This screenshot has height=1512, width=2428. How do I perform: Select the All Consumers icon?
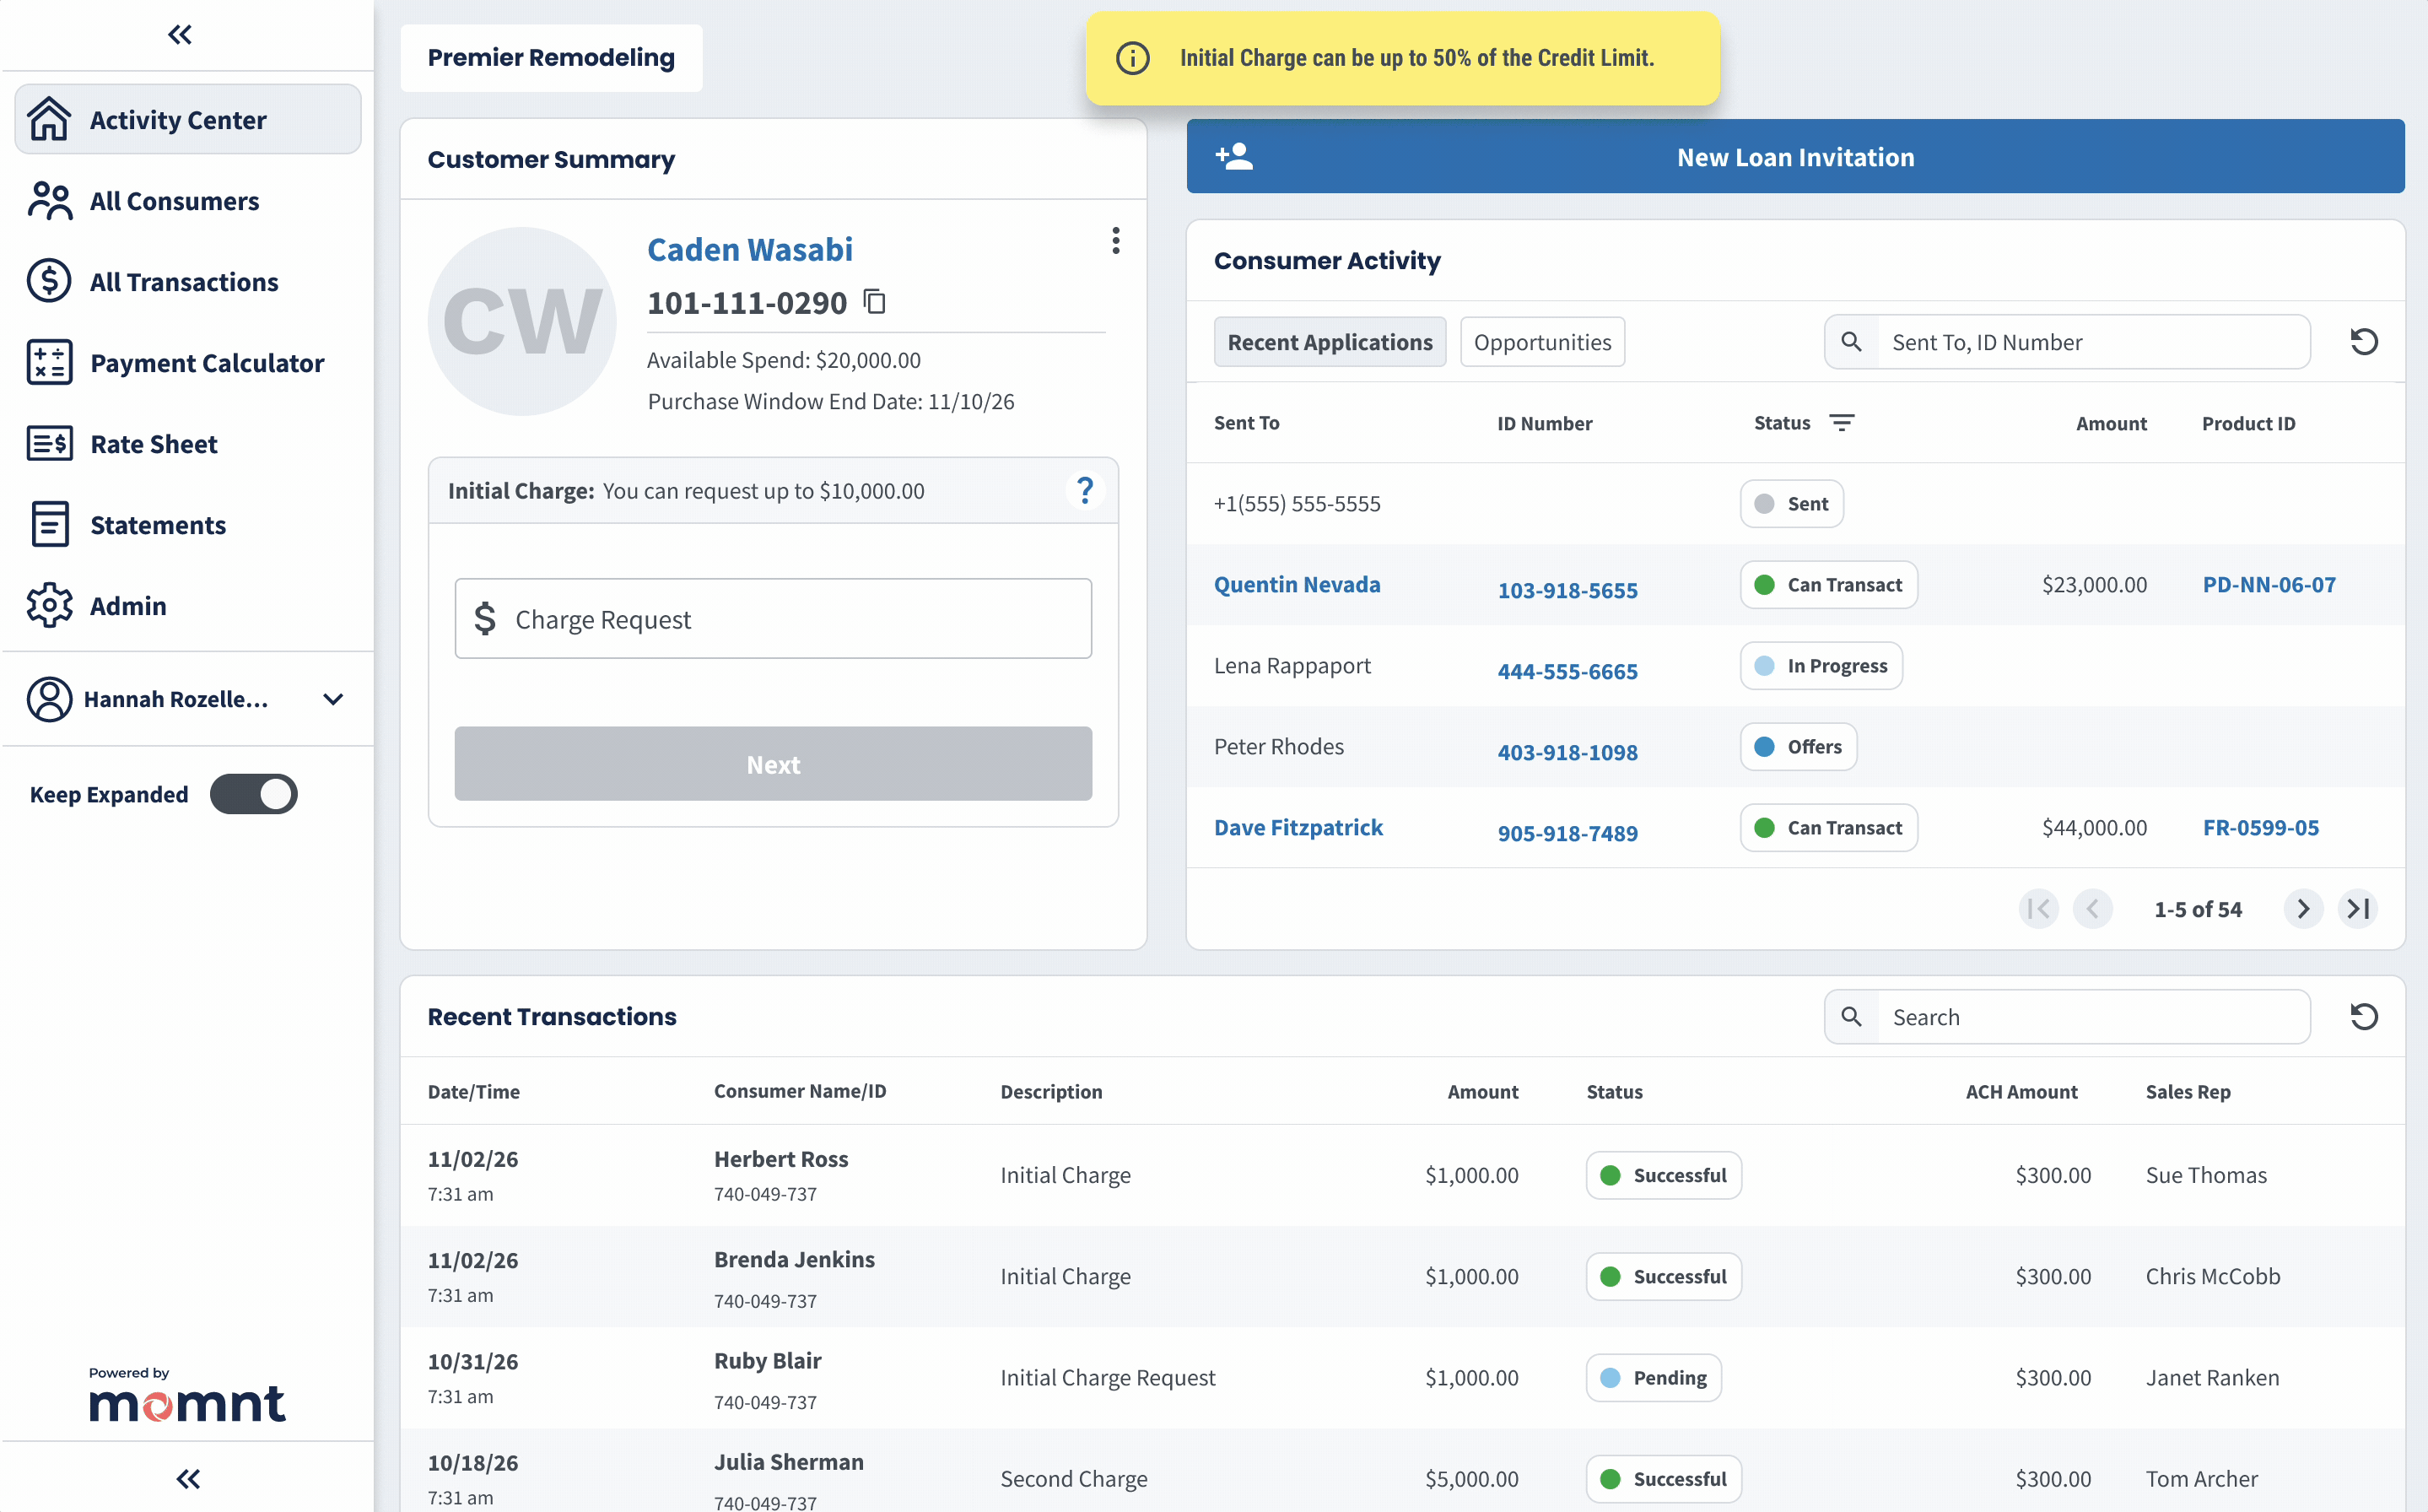[x=48, y=200]
